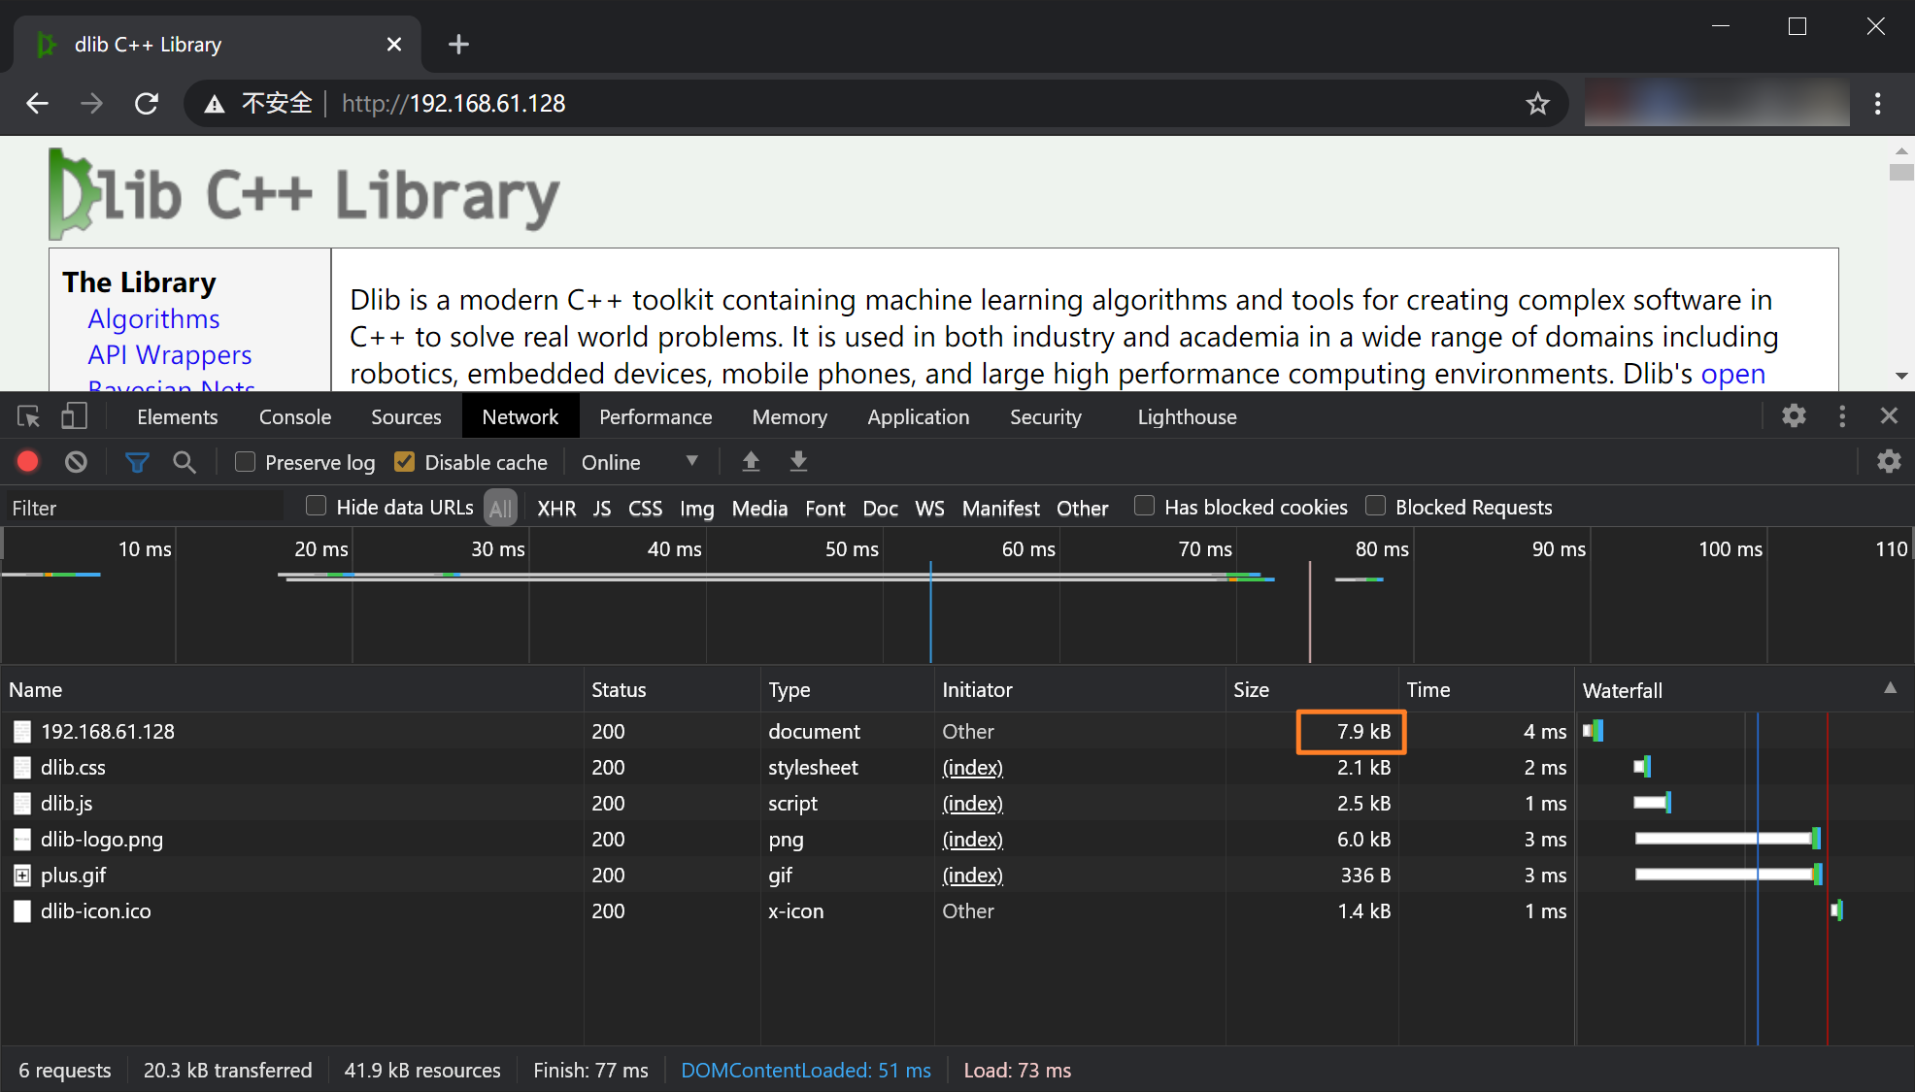
Task: Switch to the Memory tab
Action: tap(790, 417)
